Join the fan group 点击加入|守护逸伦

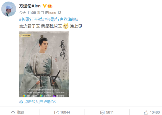(x=40, y=102)
